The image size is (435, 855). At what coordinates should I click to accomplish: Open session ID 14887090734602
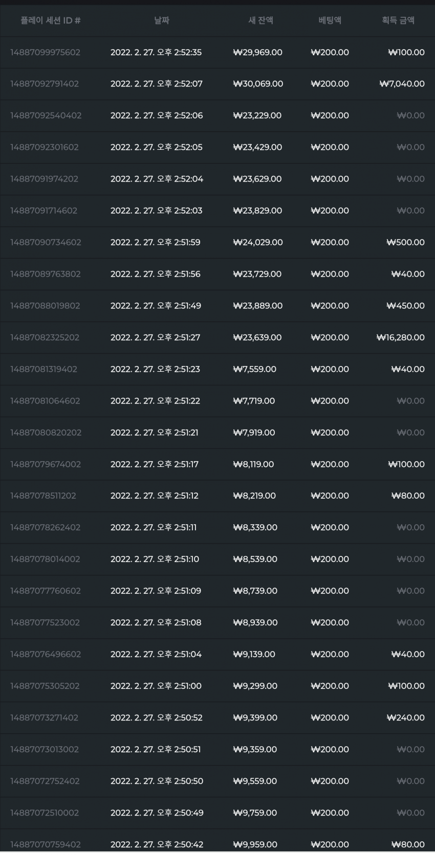(x=46, y=242)
